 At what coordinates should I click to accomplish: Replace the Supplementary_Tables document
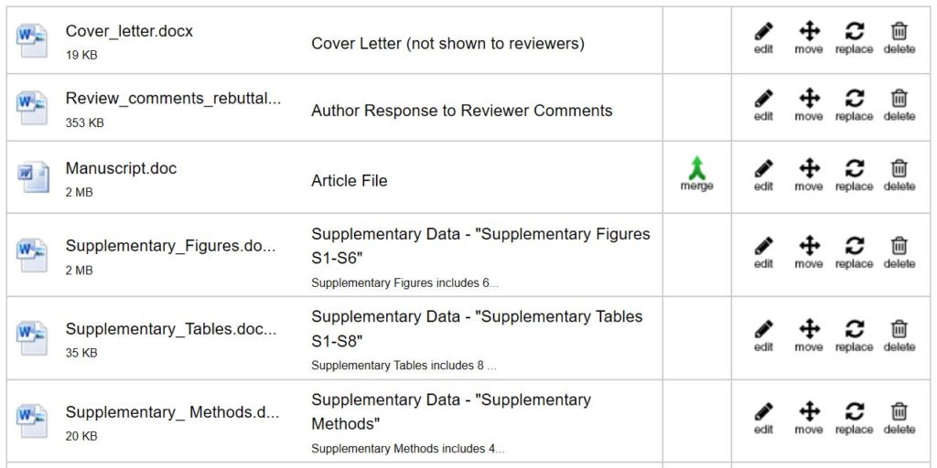point(854,336)
